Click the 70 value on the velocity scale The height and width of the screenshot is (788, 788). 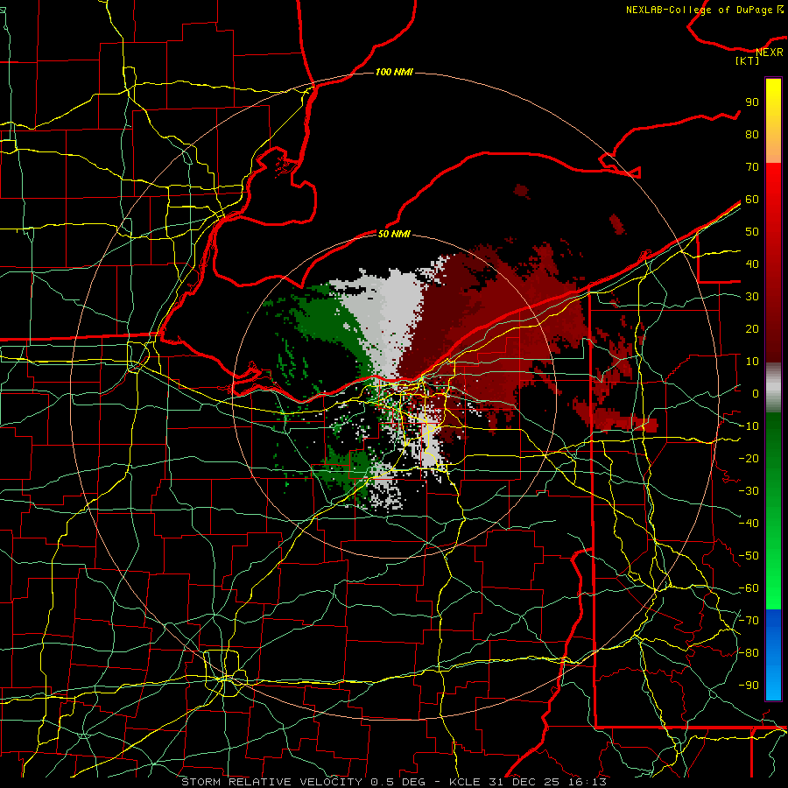coord(752,167)
